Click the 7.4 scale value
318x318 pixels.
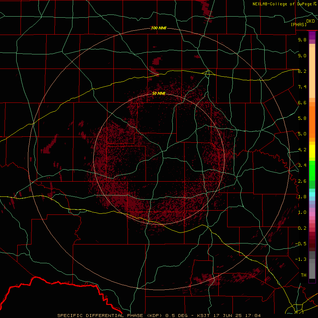(x=302, y=87)
